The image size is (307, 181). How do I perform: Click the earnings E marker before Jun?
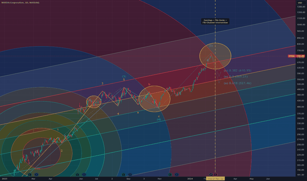tap(77, 174)
